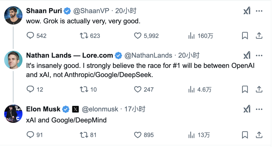
Task: Click the reply icon on Elon Musk's tweet
Action: point(30,135)
